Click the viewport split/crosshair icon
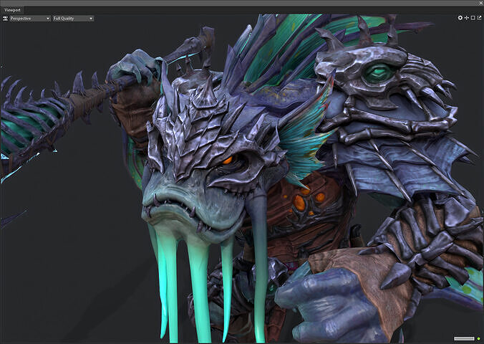484x344 pixels. (467, 18)
